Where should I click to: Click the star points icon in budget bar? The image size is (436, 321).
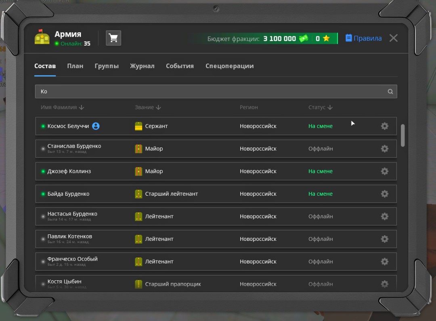tap(326, 39)
